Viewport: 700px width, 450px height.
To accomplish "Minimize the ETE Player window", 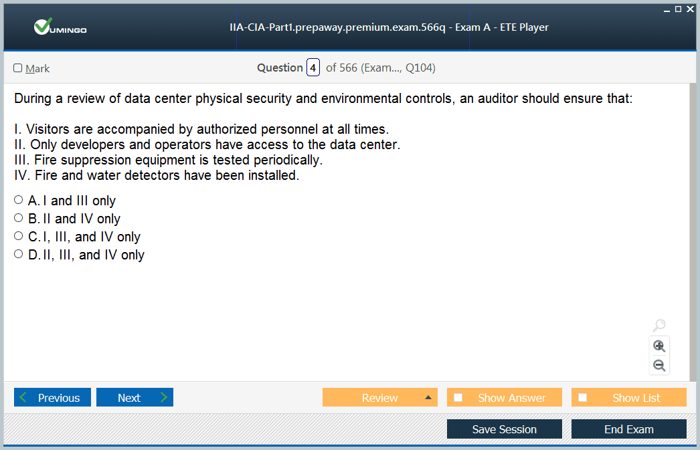I will [x=667, y=9].
